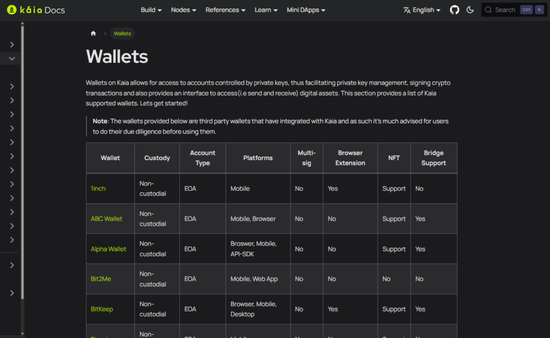Open the Bit2Me wallet link

100,279
